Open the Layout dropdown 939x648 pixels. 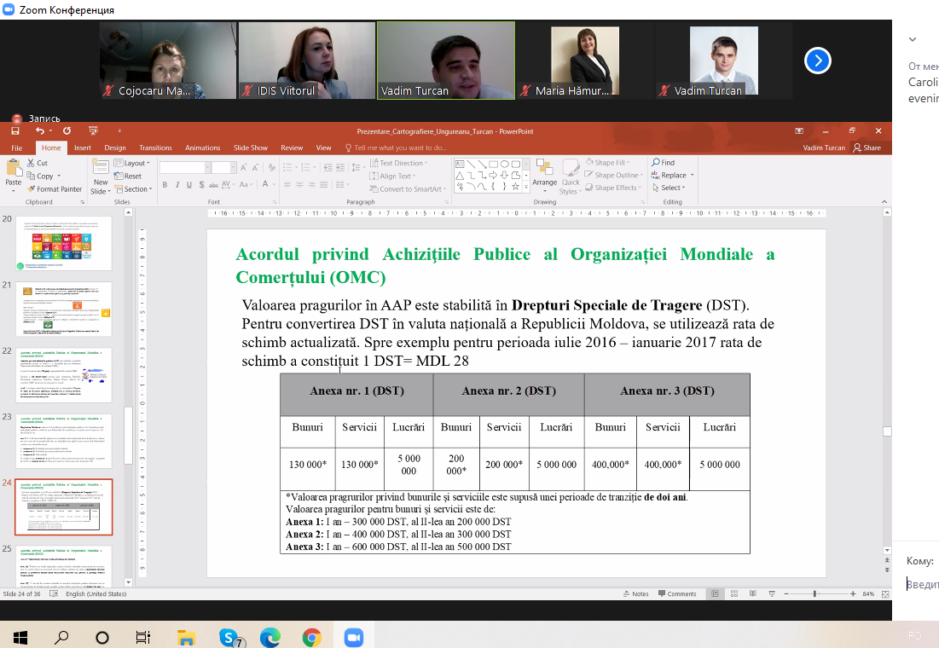(x=131, y=163)
